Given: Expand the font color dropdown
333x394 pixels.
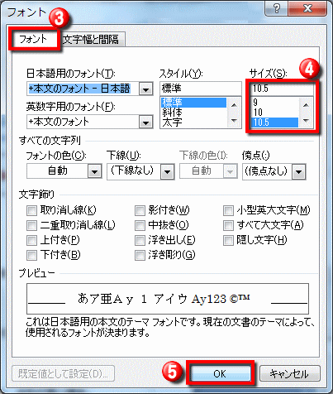Looking at the screenshot, I should pos(94,171).
